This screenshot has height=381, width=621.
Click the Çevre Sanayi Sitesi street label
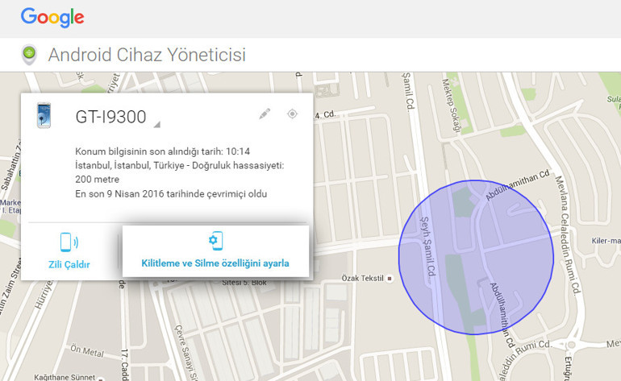[185, 353]
